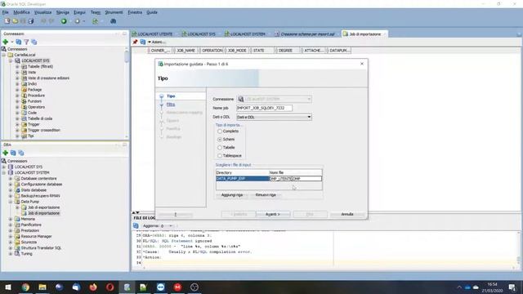Open Opera browser from the taskbar
Screen dimensions: 523x294
(x=110, y=287)
